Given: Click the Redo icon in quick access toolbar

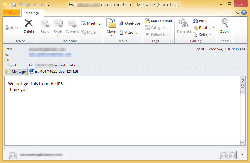Looking at the screenshot, I should (28, 5).
